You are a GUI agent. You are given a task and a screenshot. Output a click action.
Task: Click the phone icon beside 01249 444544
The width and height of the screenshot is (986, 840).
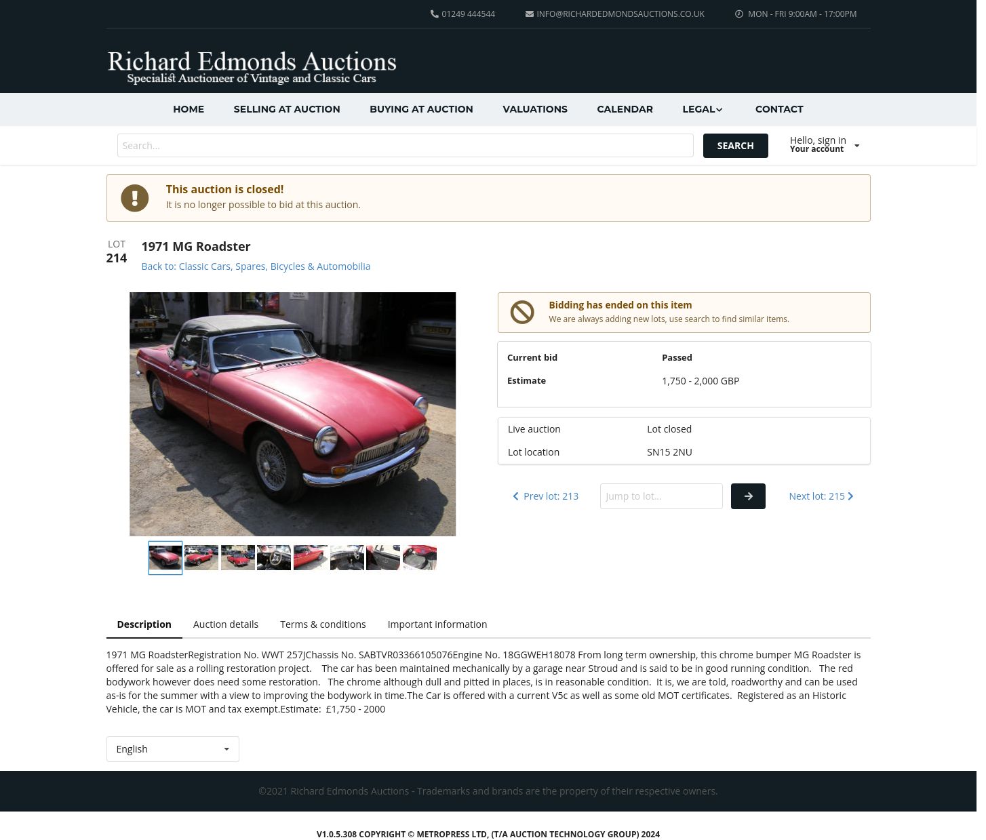(435, 14)
